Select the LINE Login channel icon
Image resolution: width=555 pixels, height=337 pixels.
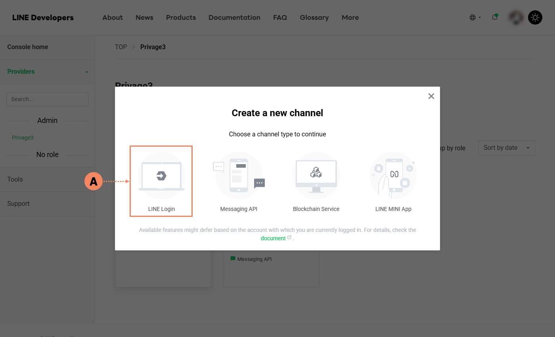point(161,175)
